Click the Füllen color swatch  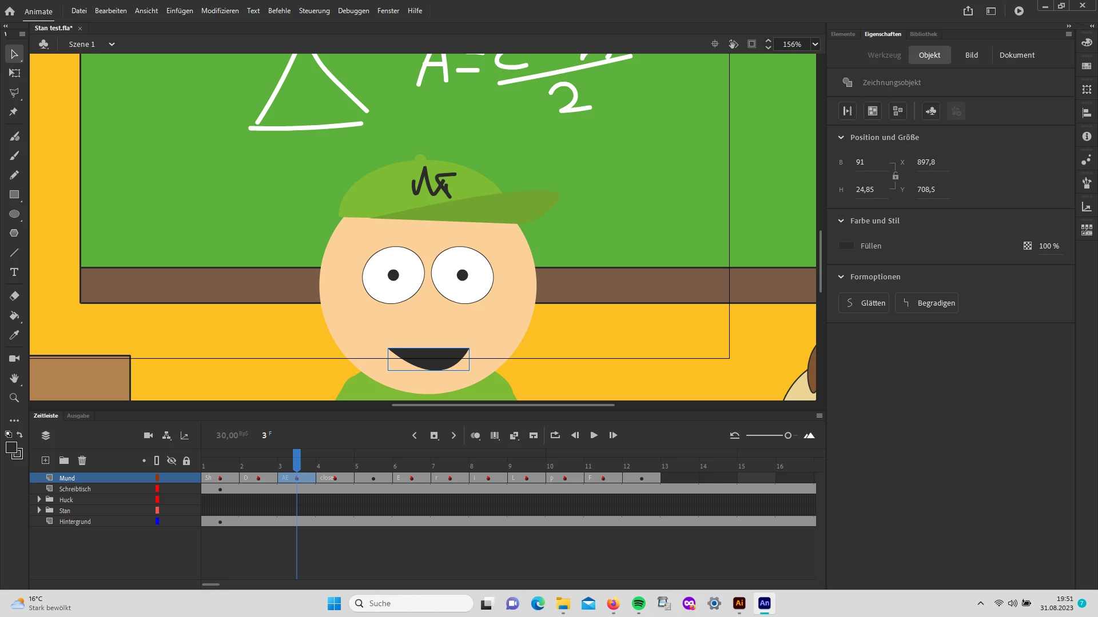point(846,246)
